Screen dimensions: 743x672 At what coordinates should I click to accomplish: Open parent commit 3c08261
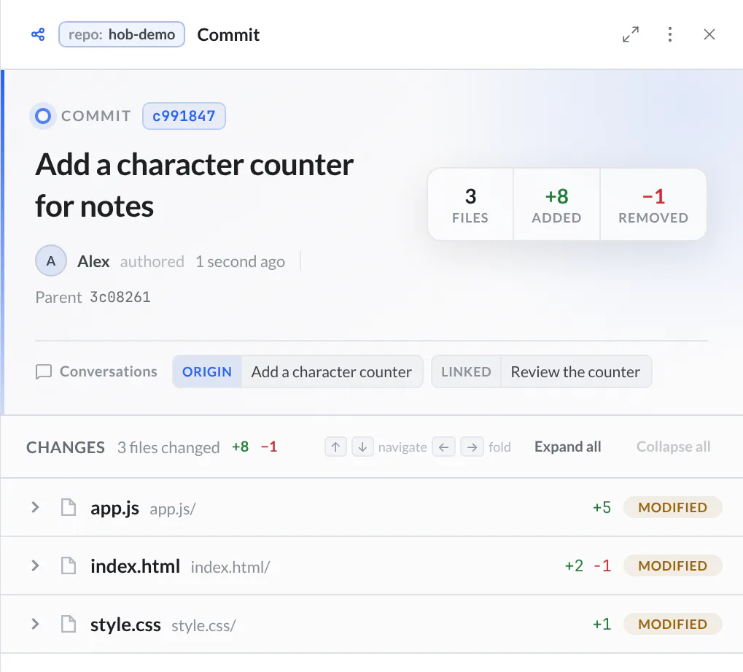coord(120,298)
